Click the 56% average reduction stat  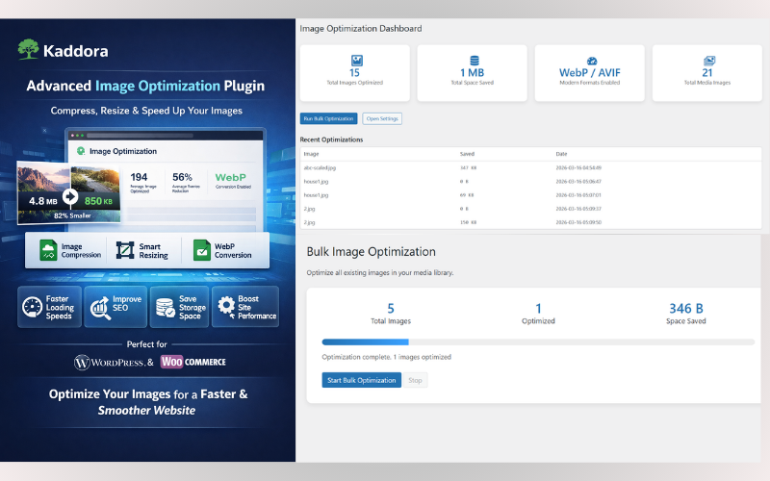(x=182, y=177)
